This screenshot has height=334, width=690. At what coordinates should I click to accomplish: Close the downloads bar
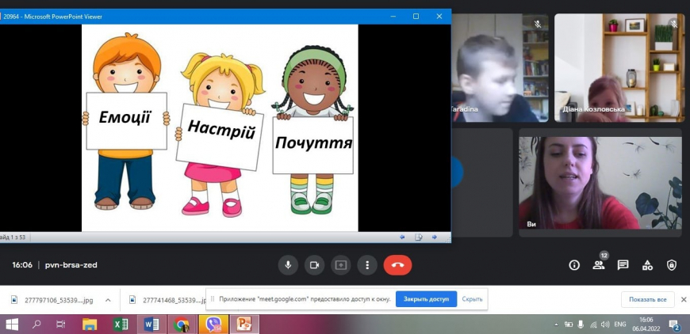(684, 300)
